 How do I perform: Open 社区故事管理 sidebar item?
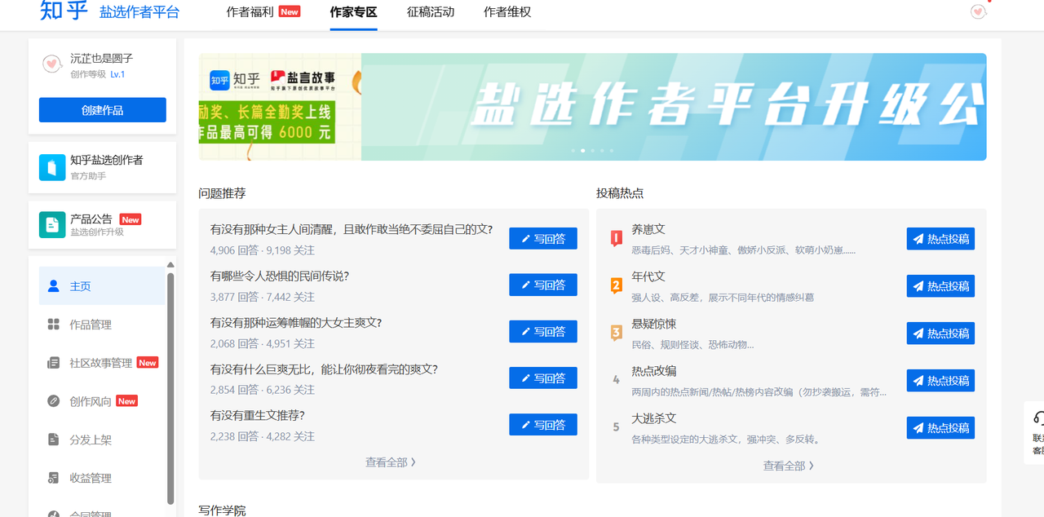pos(102,363)
